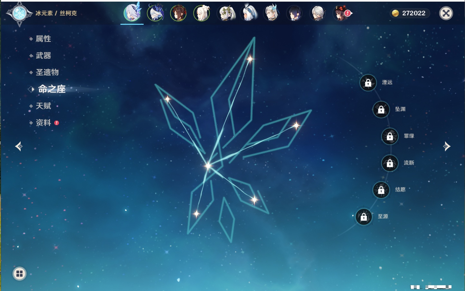The image size is (465, 291).
Task: Click the locked 至源 constellation node
Action: (x=364, y=217)
